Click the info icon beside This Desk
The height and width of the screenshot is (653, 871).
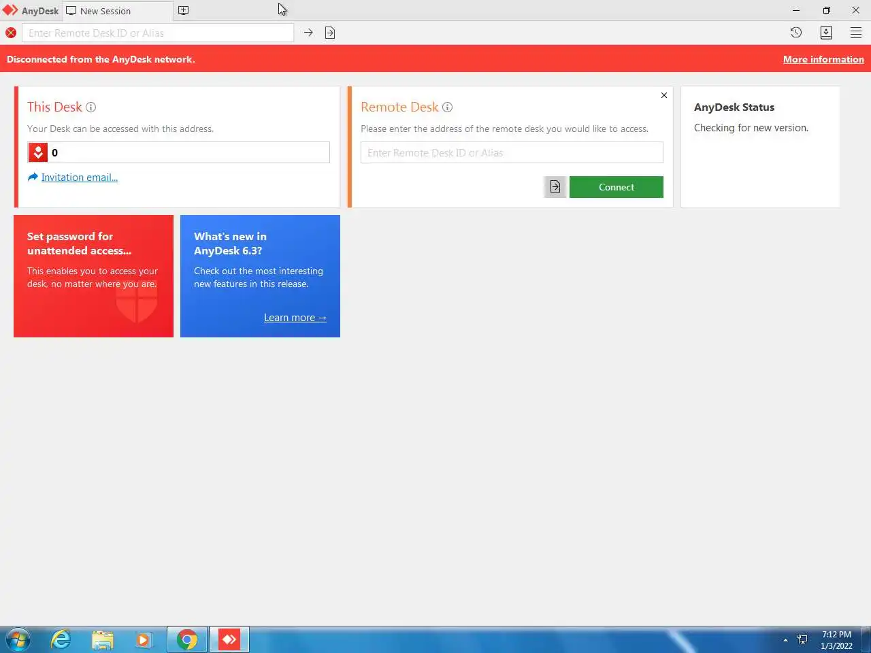(x=91, y=107)
